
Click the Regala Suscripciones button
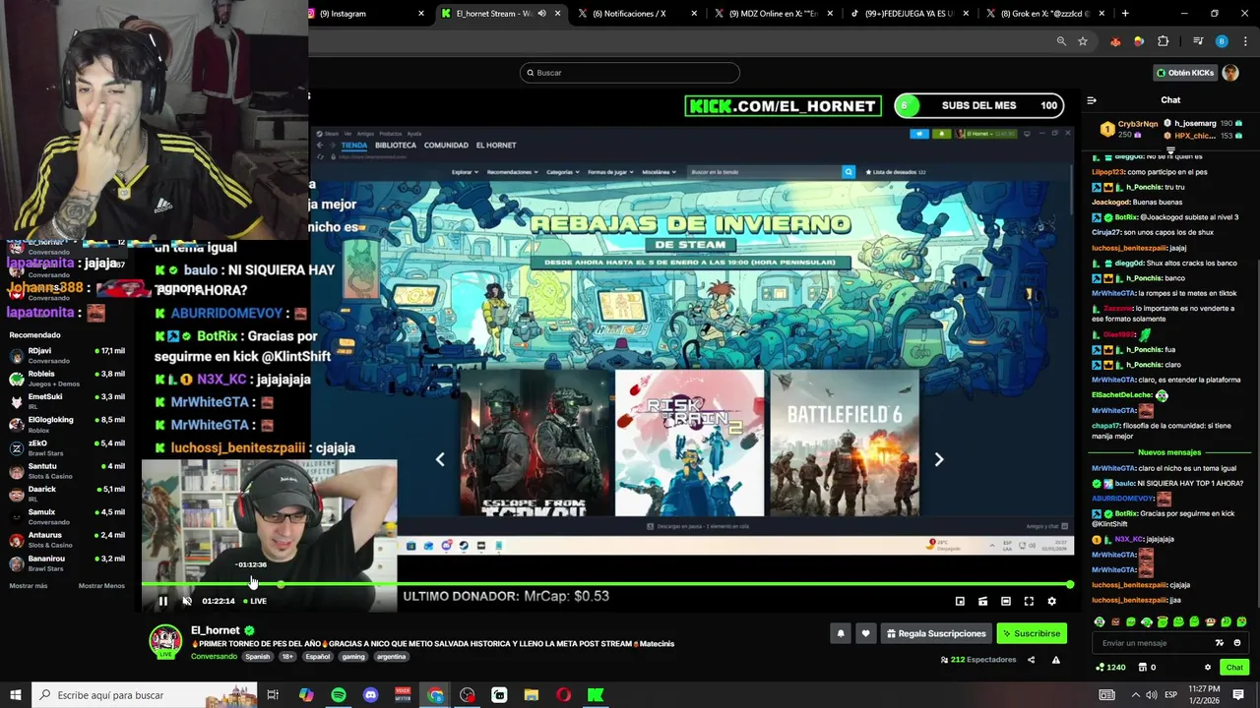tap(936, 633)
